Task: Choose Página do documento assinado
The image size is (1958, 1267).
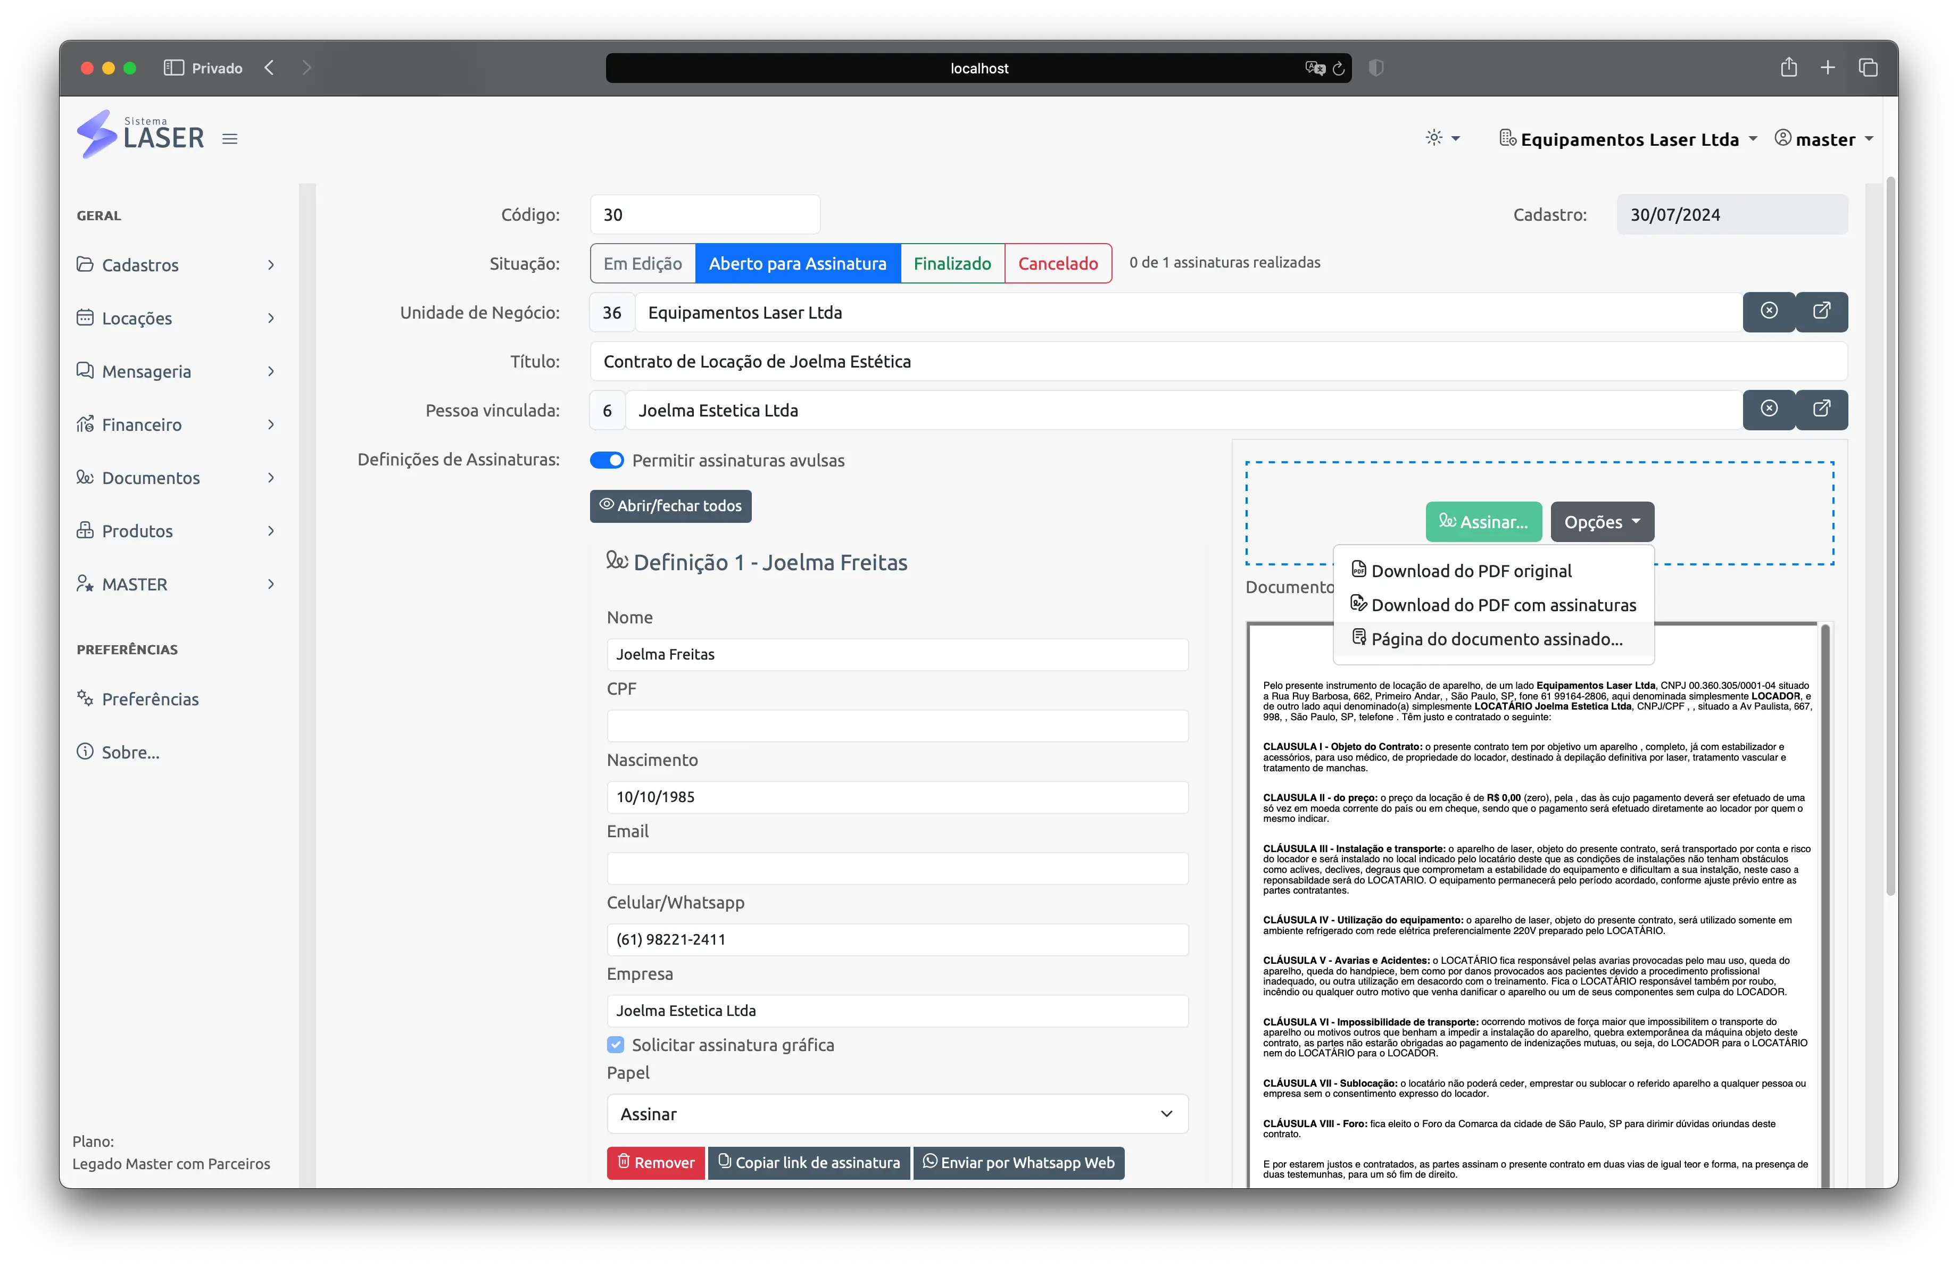Action: [x=1493, y=639]
